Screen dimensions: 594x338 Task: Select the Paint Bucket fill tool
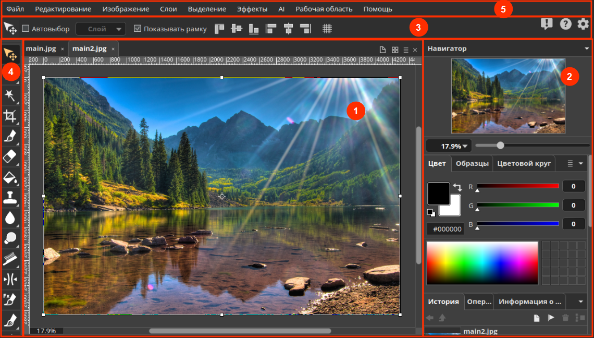point(10,177)
